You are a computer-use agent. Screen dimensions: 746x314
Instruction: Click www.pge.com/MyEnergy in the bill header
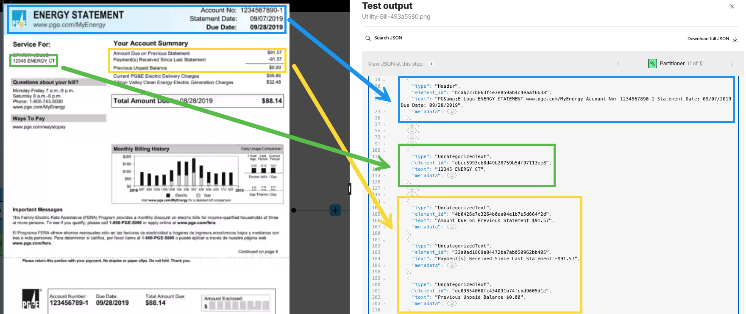point(69,25)
